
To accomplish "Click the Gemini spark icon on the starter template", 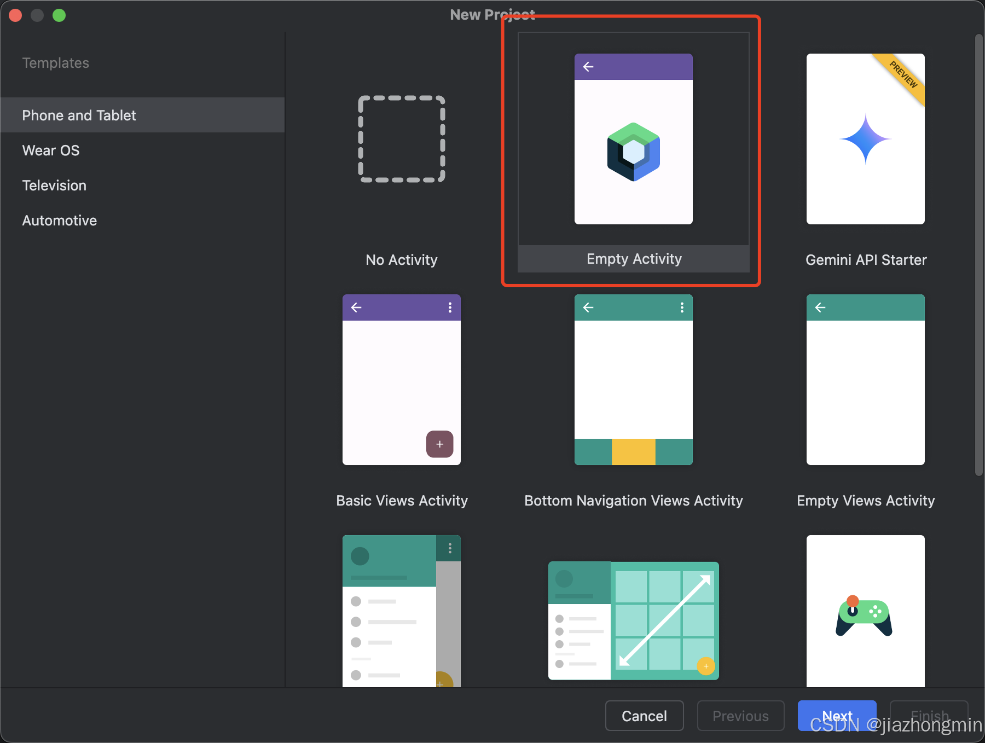I will pyautogui.click(x=865, y=138).
